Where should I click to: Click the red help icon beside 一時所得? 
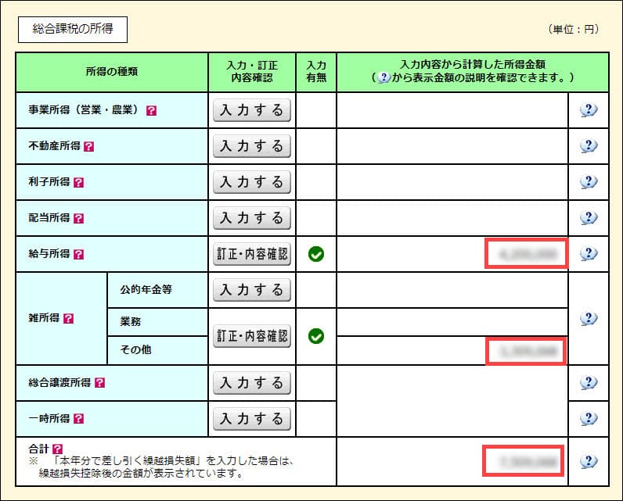tap(78, 419)
